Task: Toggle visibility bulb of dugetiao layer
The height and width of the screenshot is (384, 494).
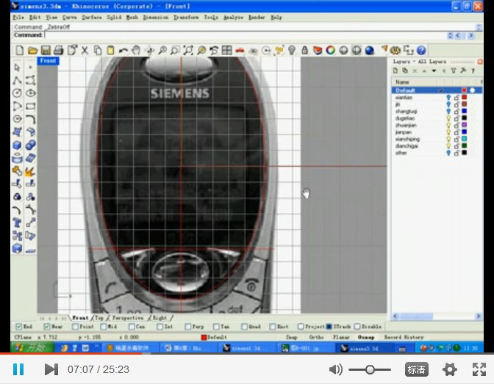Action: click(448, 118)
